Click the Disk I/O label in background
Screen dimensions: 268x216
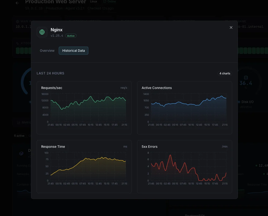click(x=247, y=102)
